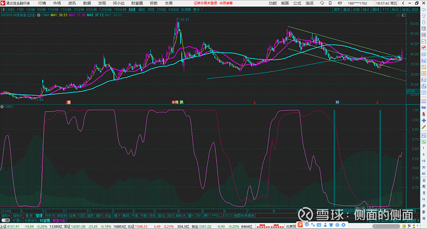Viewport: 427px width, 229px height.
Task: Click the 周 period letter in right sidebar
Action: click(424, 186)
